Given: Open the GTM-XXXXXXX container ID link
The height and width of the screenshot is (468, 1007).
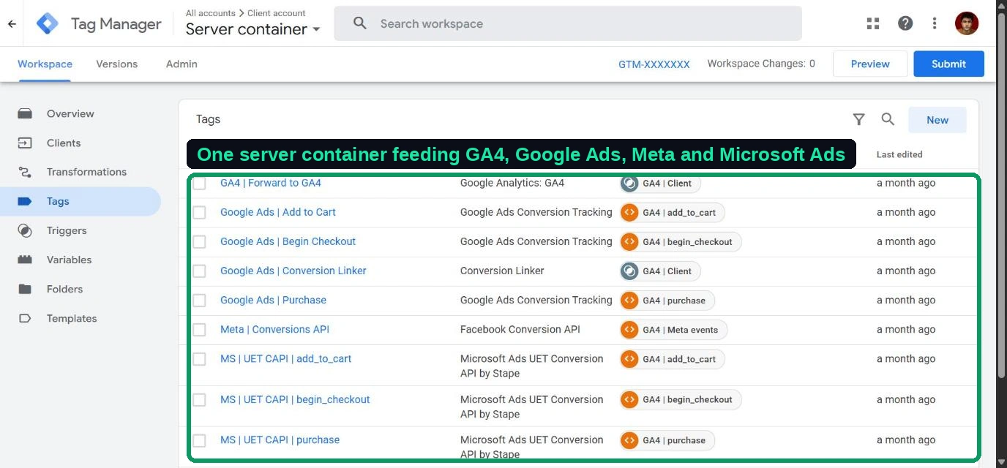Looking at the screenshot, I should [654, 64].
